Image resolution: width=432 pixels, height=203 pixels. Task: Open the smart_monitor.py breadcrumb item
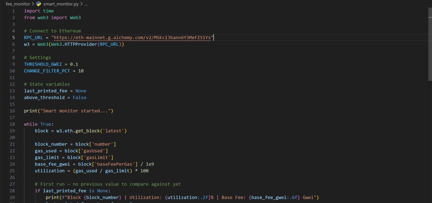pos(60,4)
